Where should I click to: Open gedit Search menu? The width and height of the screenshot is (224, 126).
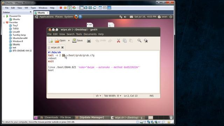click(71, 34)
